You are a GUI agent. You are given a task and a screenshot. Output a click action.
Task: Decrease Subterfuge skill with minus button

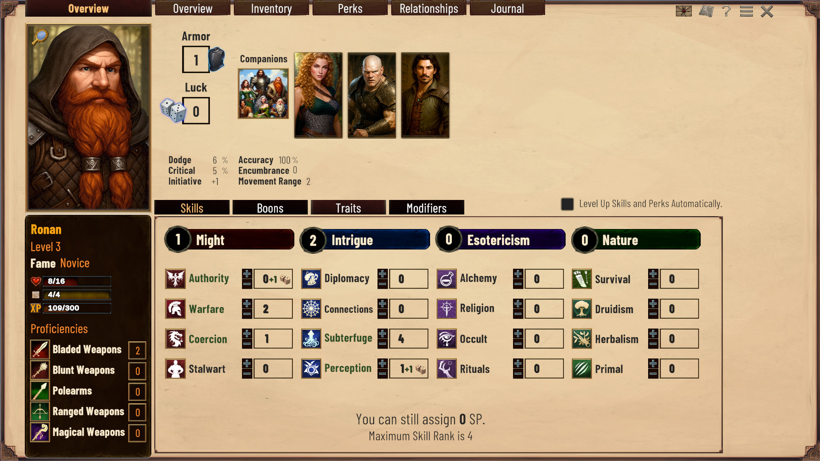point(383,344)
